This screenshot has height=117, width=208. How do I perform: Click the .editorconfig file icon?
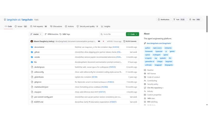pyautogui.click(x=32, y=72)
